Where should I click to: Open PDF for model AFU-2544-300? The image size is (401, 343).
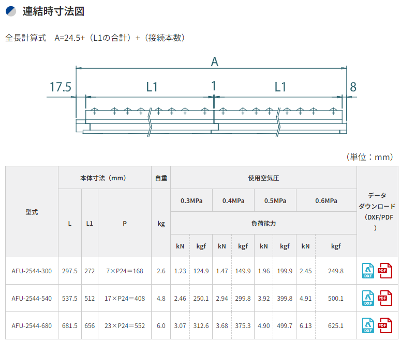point(385,271)
